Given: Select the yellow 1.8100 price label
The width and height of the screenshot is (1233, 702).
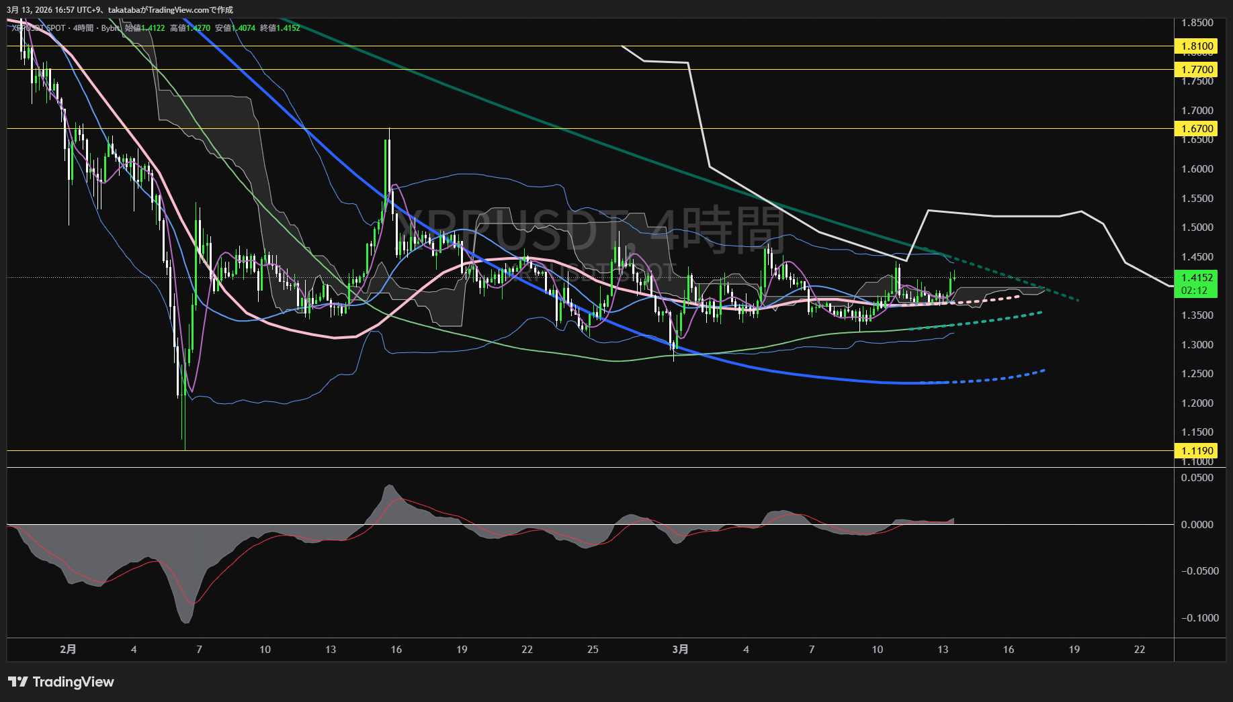Looking at the screenshot, I should [x=1197, y=46].
